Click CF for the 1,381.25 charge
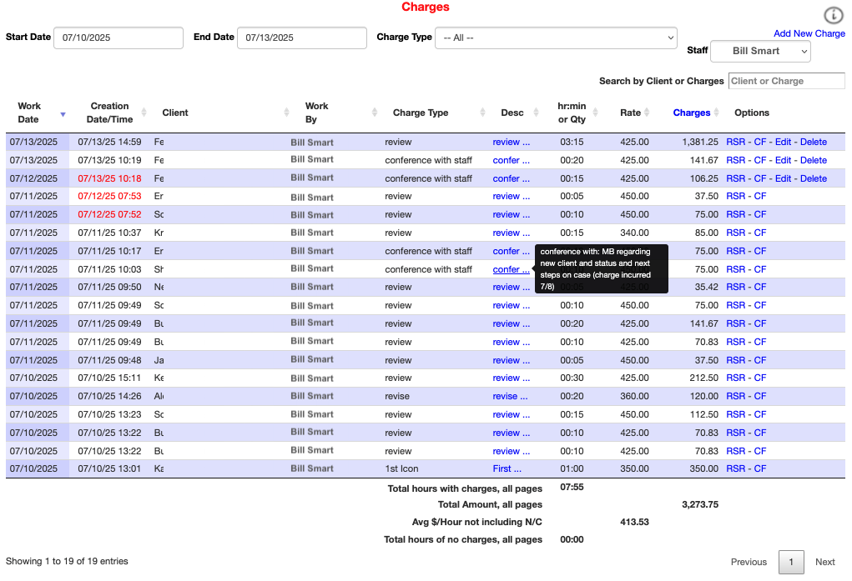Image resolution: width=852 pixels, height=581 pixels. tap(760, 142)
